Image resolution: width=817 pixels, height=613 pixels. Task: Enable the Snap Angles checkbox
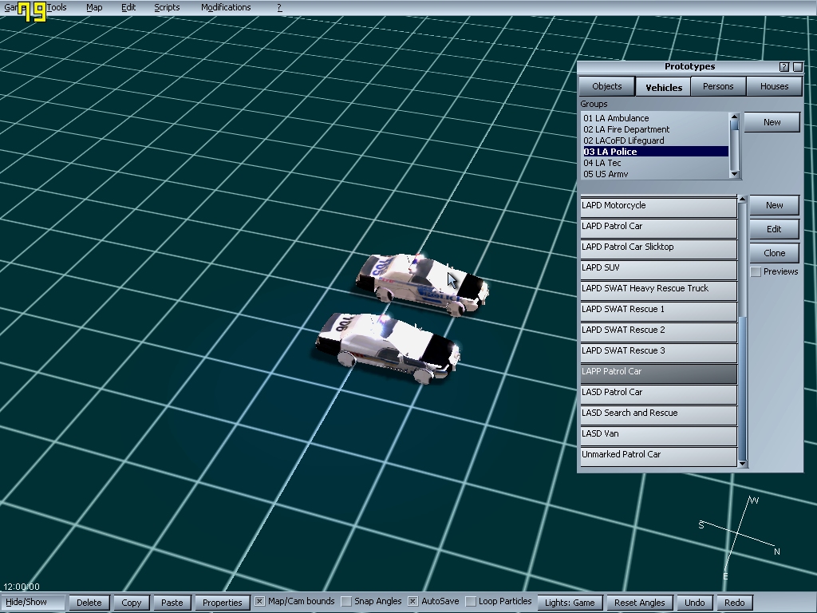point(346,602)
